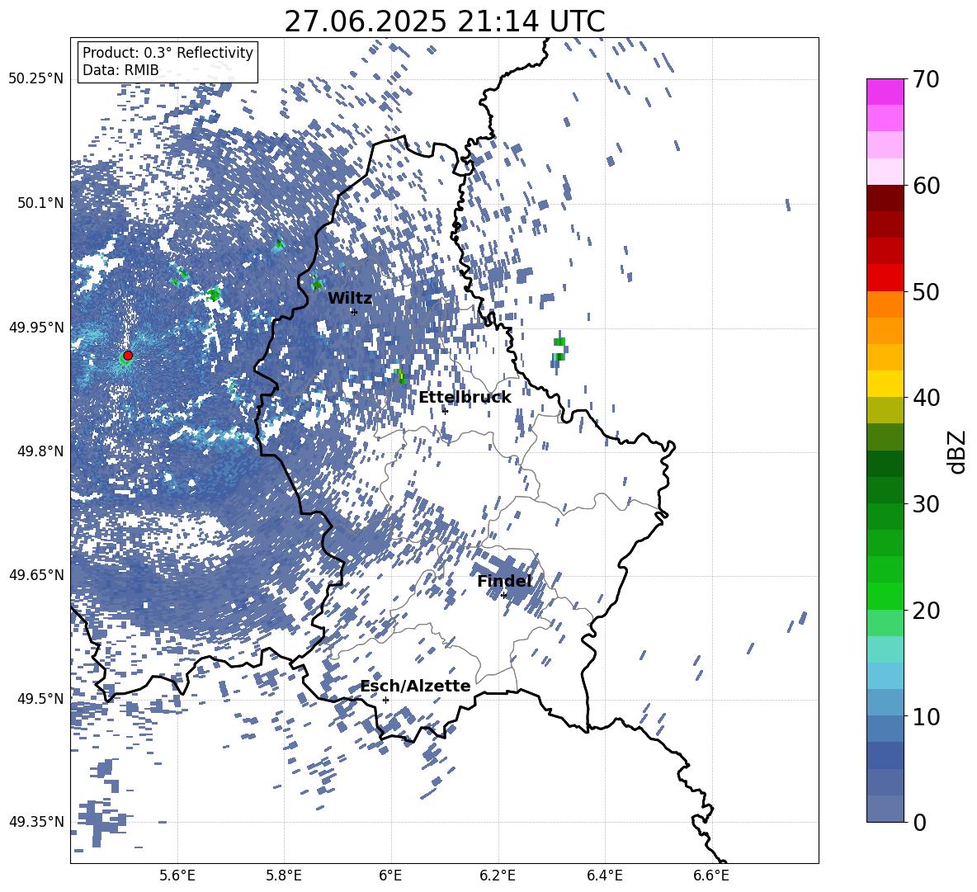Click the 60 tick on colorbar
The height and width of the screenshot is (892, 977).
coord(926,186)
